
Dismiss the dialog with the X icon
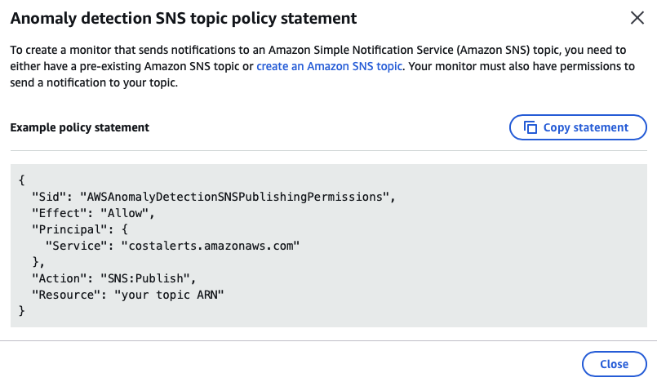pos(637,18)
